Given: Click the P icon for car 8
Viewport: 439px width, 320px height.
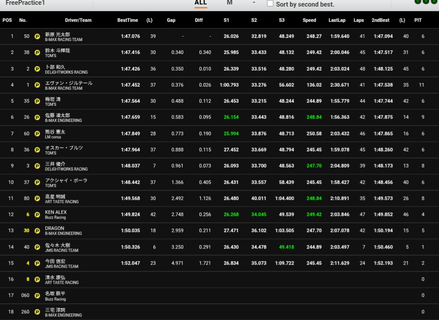Looking at the screenshot, I should click(37, 279).
